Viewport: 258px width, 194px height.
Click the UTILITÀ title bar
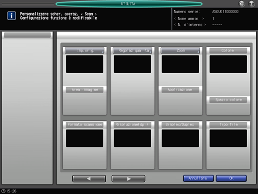tap(129, 4)
